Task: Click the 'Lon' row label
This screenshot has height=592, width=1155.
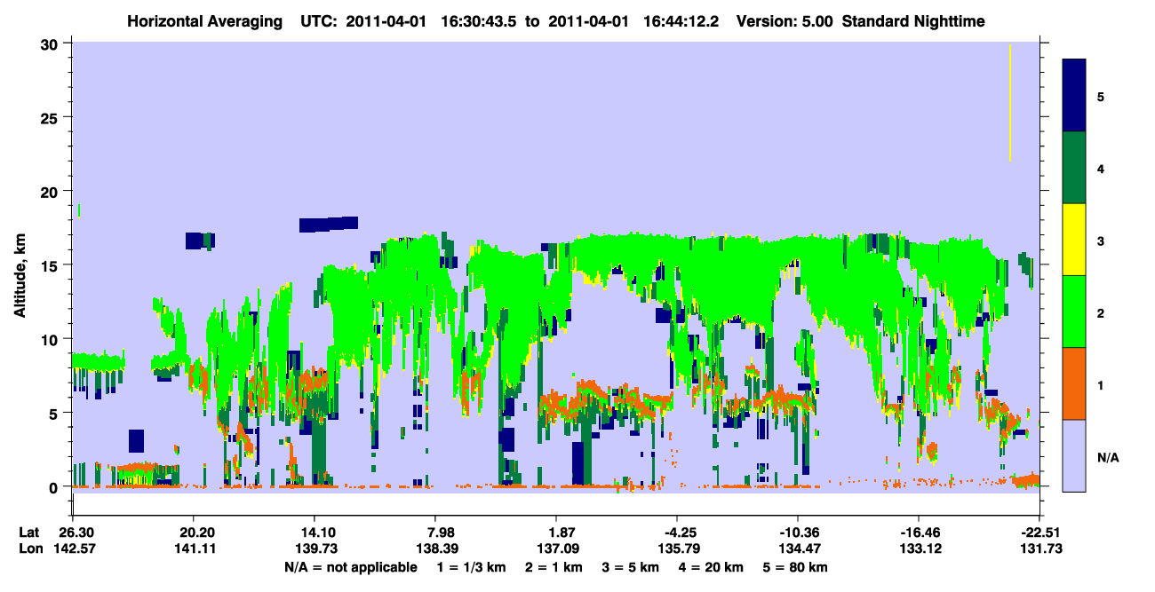Action: 30,549
